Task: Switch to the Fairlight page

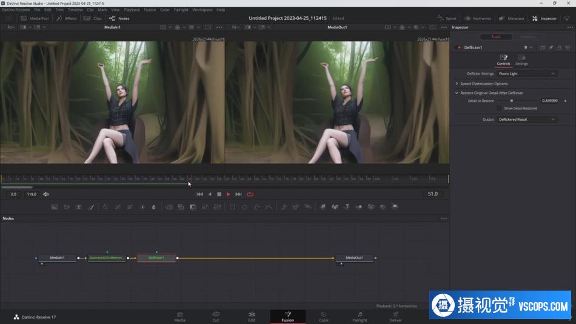Action: pos(360,317)
